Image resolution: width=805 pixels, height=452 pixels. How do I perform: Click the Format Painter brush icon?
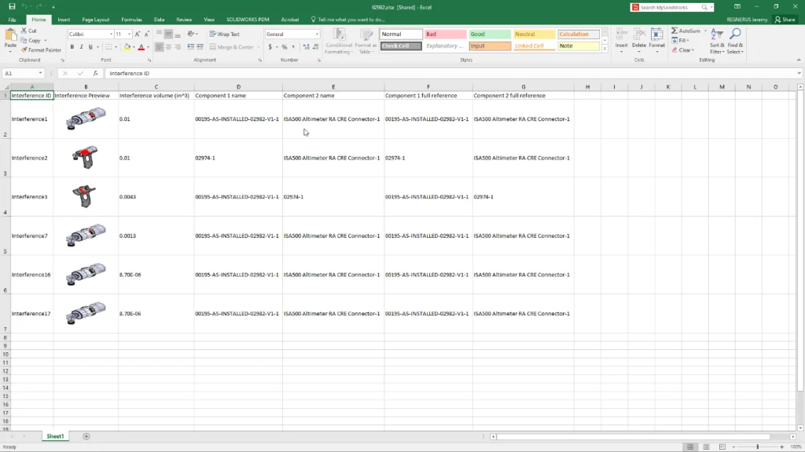24,49
